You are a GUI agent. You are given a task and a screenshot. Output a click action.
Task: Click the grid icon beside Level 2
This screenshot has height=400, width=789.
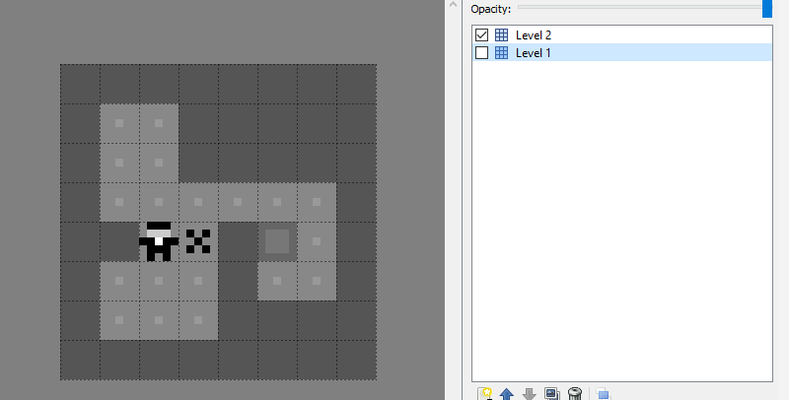click(501, 35)
